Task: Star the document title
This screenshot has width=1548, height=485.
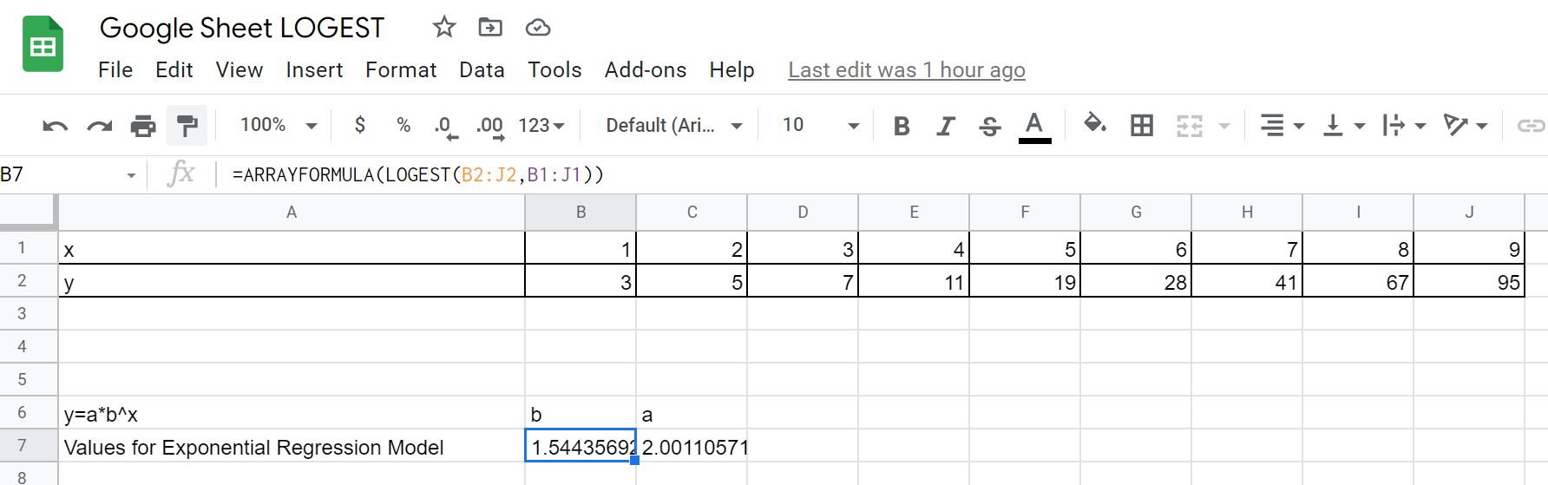Action: click(444, 28)
